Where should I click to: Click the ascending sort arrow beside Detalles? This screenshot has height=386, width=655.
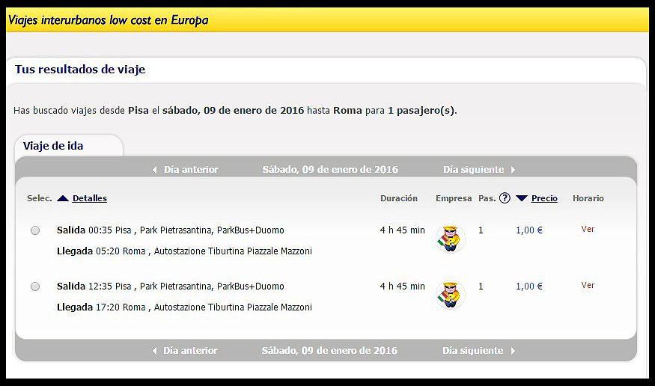coord(63,198)
